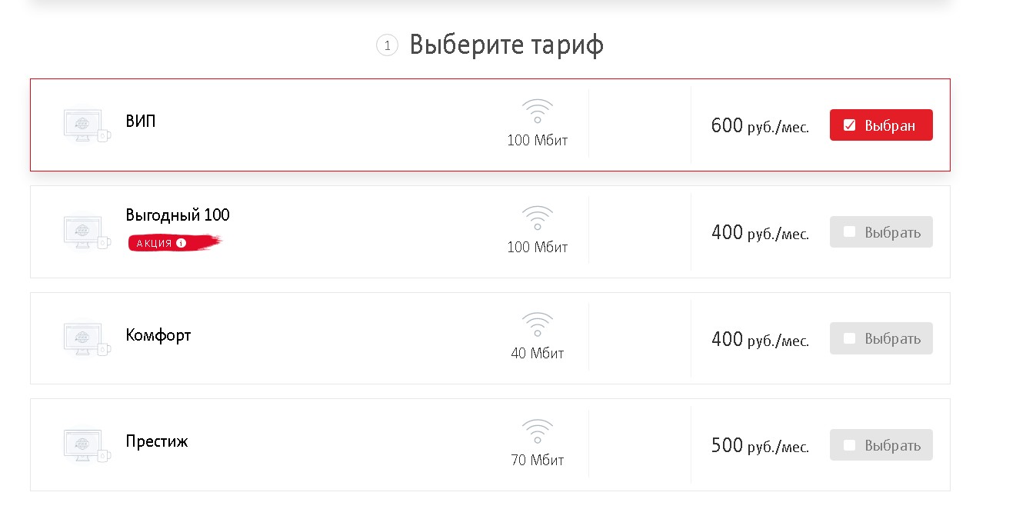This screenshot has width=1016, height=519.
Task: Click the computer icon in the ВИП row
Action: coord(86,125)
